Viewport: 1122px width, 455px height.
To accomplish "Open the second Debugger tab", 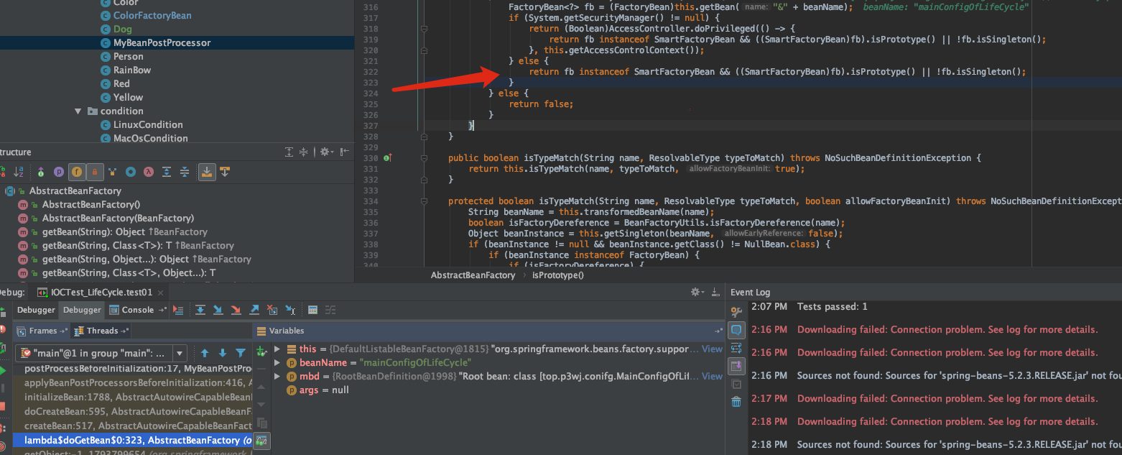I will (x=82, y=310).
